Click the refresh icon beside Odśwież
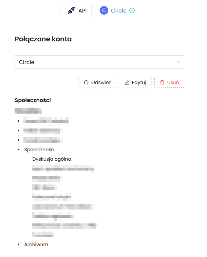 click(x=86, y=82)
